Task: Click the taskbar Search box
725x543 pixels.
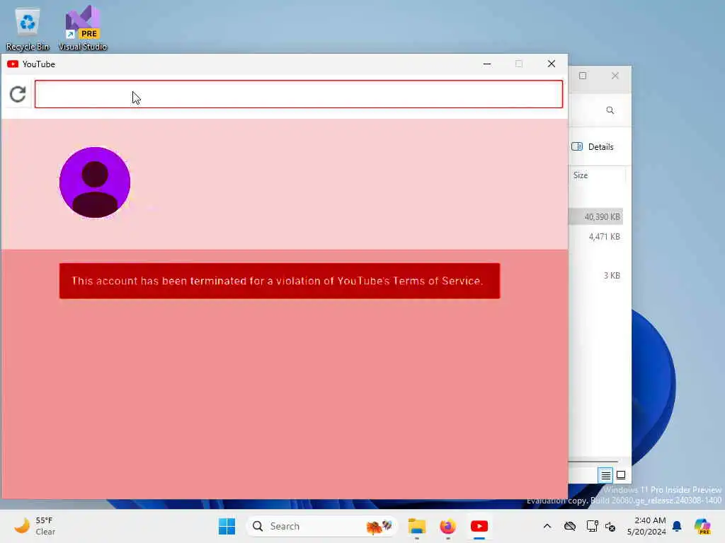Action: tap(322, 526)
